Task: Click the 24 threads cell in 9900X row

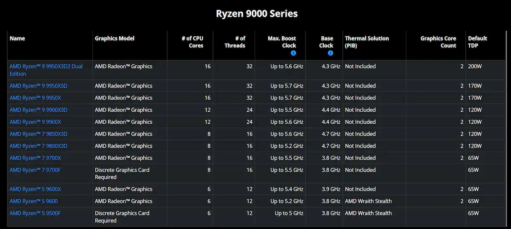Action: (250, 122)
